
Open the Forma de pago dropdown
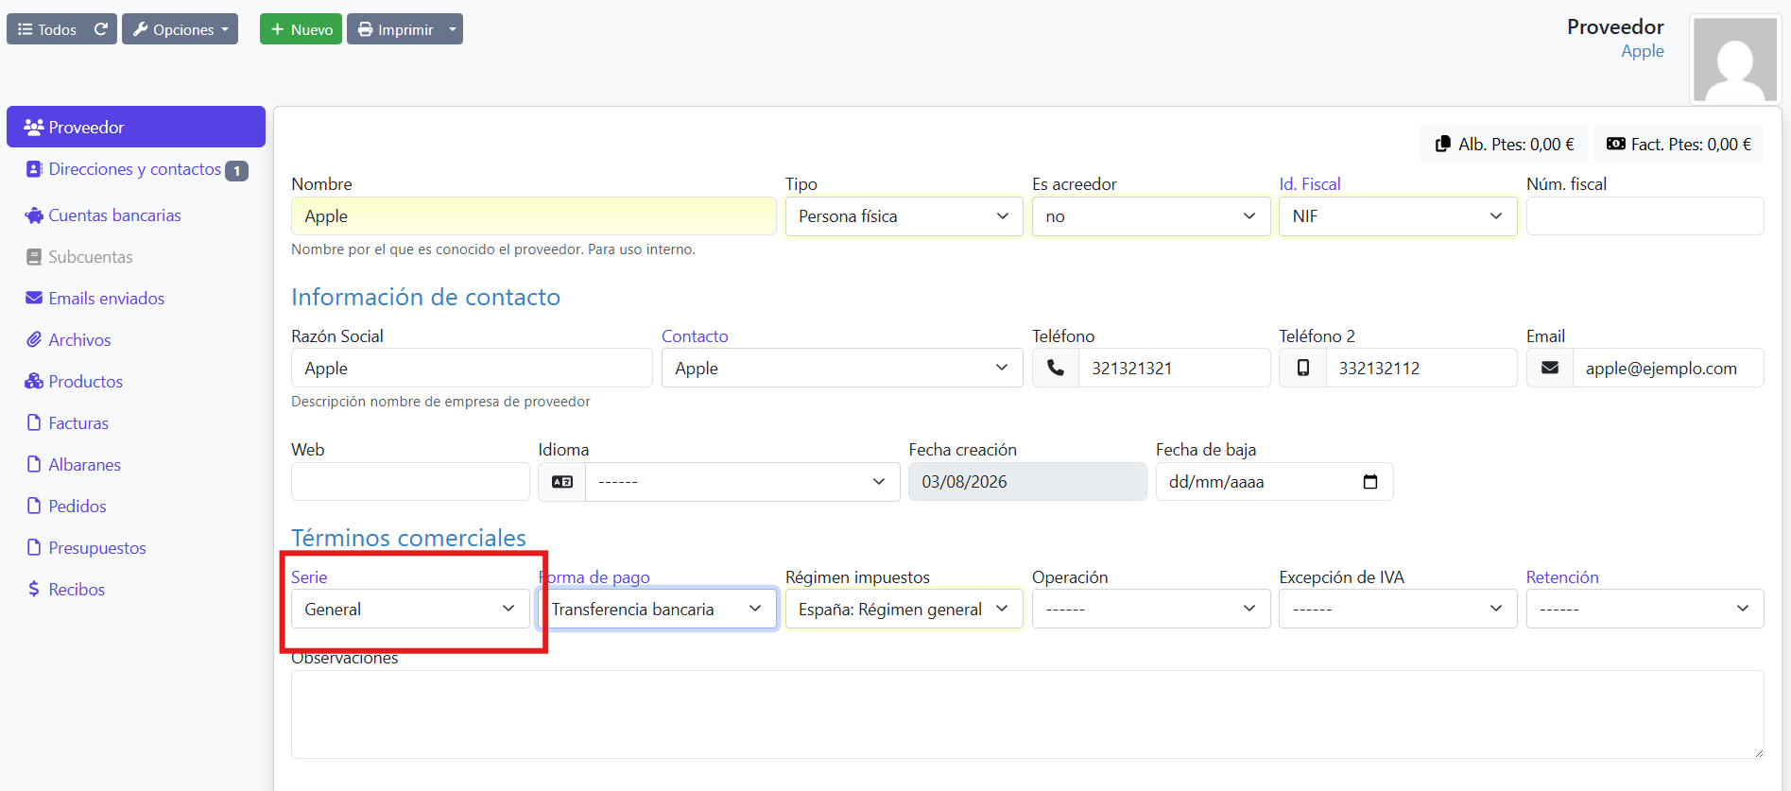(x=658, y=610)
